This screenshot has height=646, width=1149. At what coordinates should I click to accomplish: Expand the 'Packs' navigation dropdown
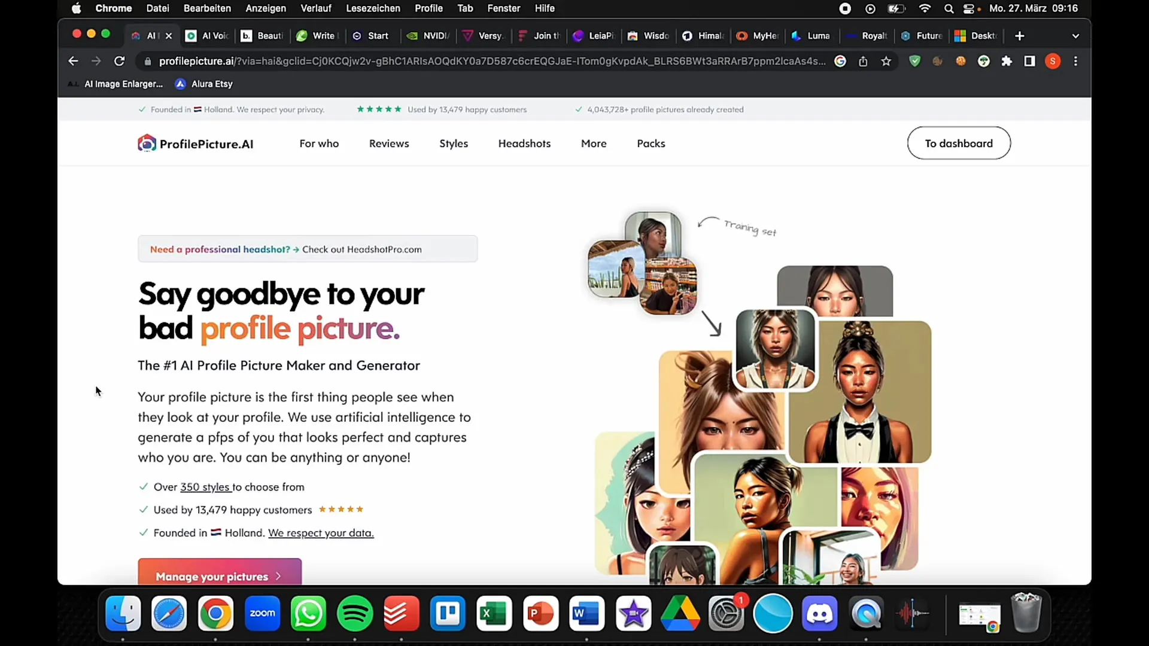tap(651, 143)
